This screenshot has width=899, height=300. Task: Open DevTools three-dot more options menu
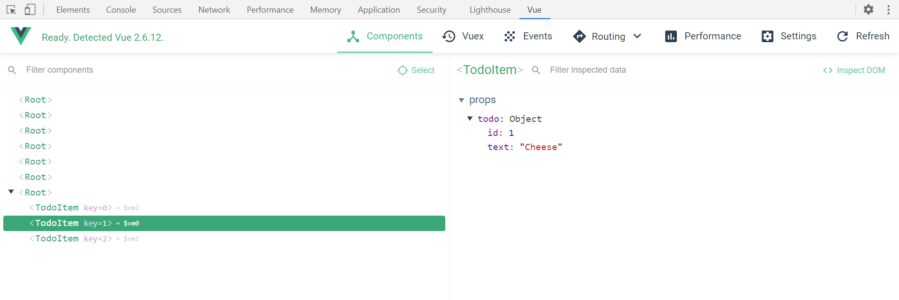(x=888, y=9)
